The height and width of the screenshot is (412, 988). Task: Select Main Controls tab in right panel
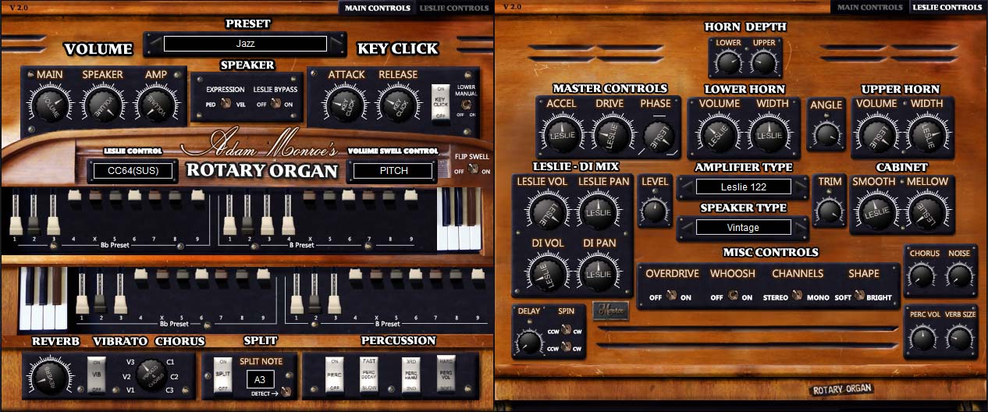coord(870,7)
